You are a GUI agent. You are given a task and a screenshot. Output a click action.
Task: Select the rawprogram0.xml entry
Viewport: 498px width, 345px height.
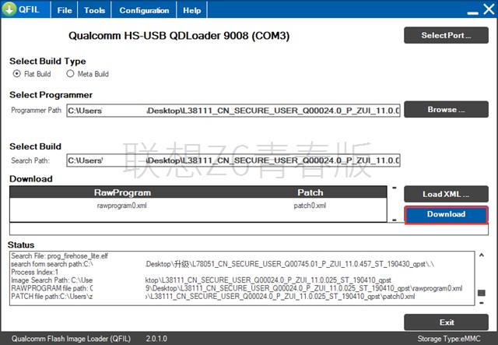click(x=122, y=206)
